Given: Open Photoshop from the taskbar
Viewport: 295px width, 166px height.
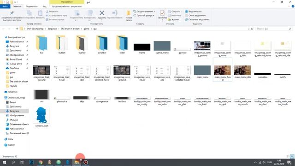Looking at the screenshot, I should pos(31,162).
